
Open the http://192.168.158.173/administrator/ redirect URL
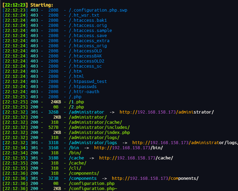(x=167, y=112)
